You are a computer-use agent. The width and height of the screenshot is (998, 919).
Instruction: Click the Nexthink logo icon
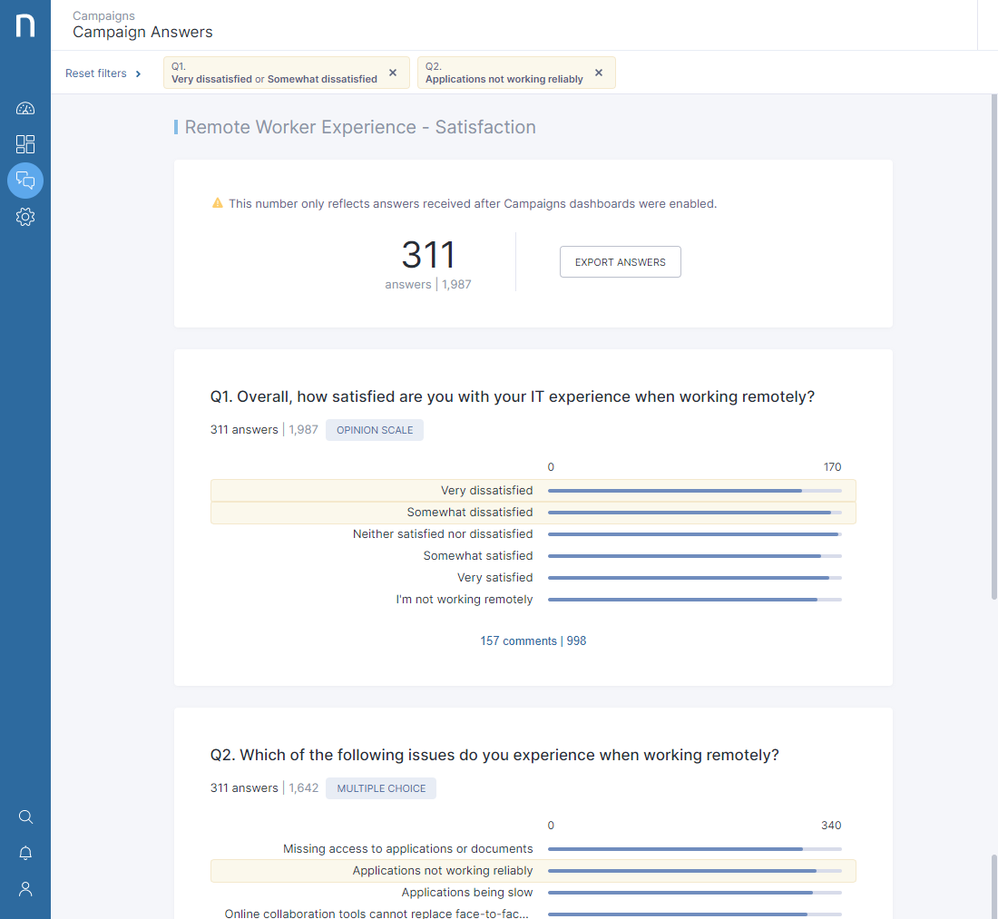click(25, 25)
